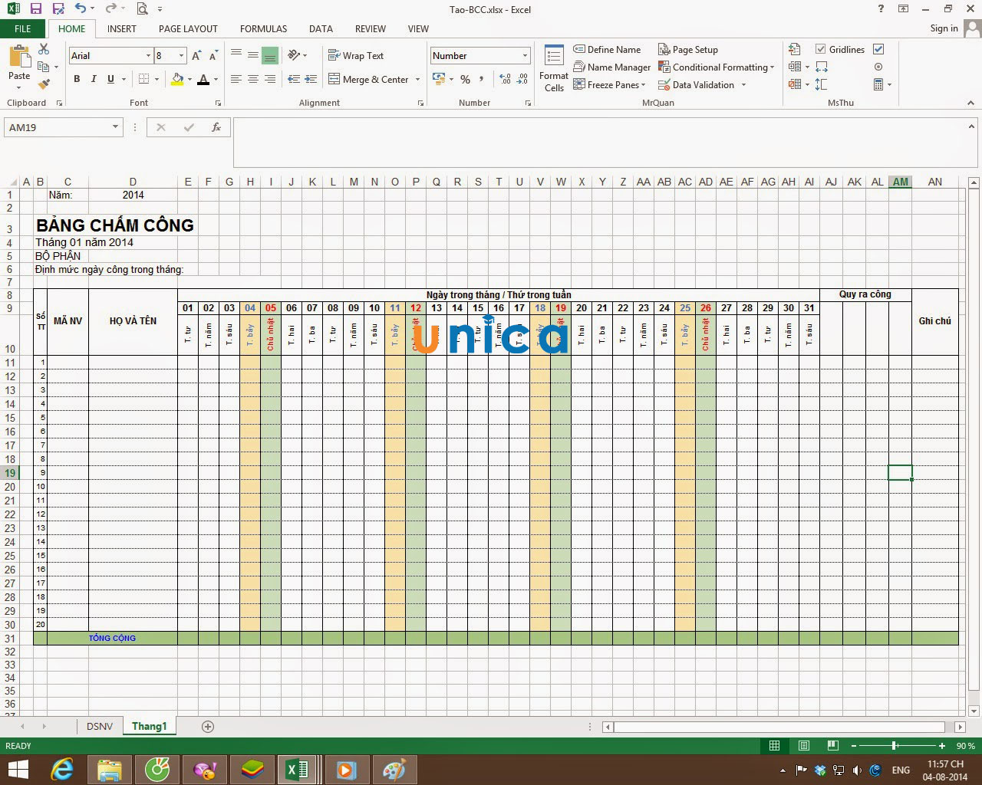Apply bold formatting to the cell
Screen dimensions: 982x785
tap(77, 79)
